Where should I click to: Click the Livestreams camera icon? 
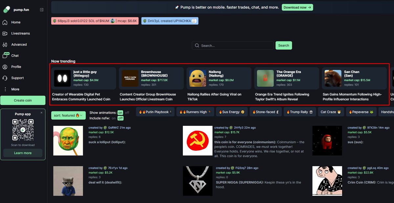(5, 34)
